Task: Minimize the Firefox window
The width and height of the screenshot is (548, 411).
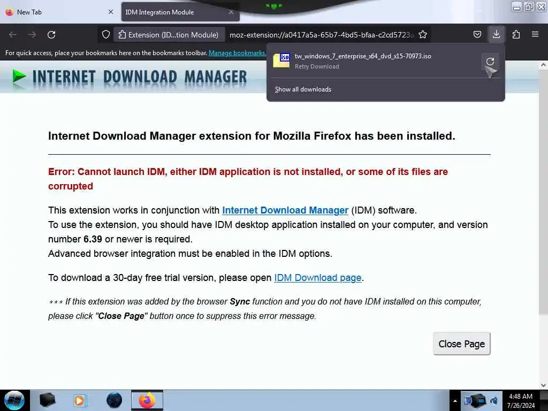Action: (516, 6)
